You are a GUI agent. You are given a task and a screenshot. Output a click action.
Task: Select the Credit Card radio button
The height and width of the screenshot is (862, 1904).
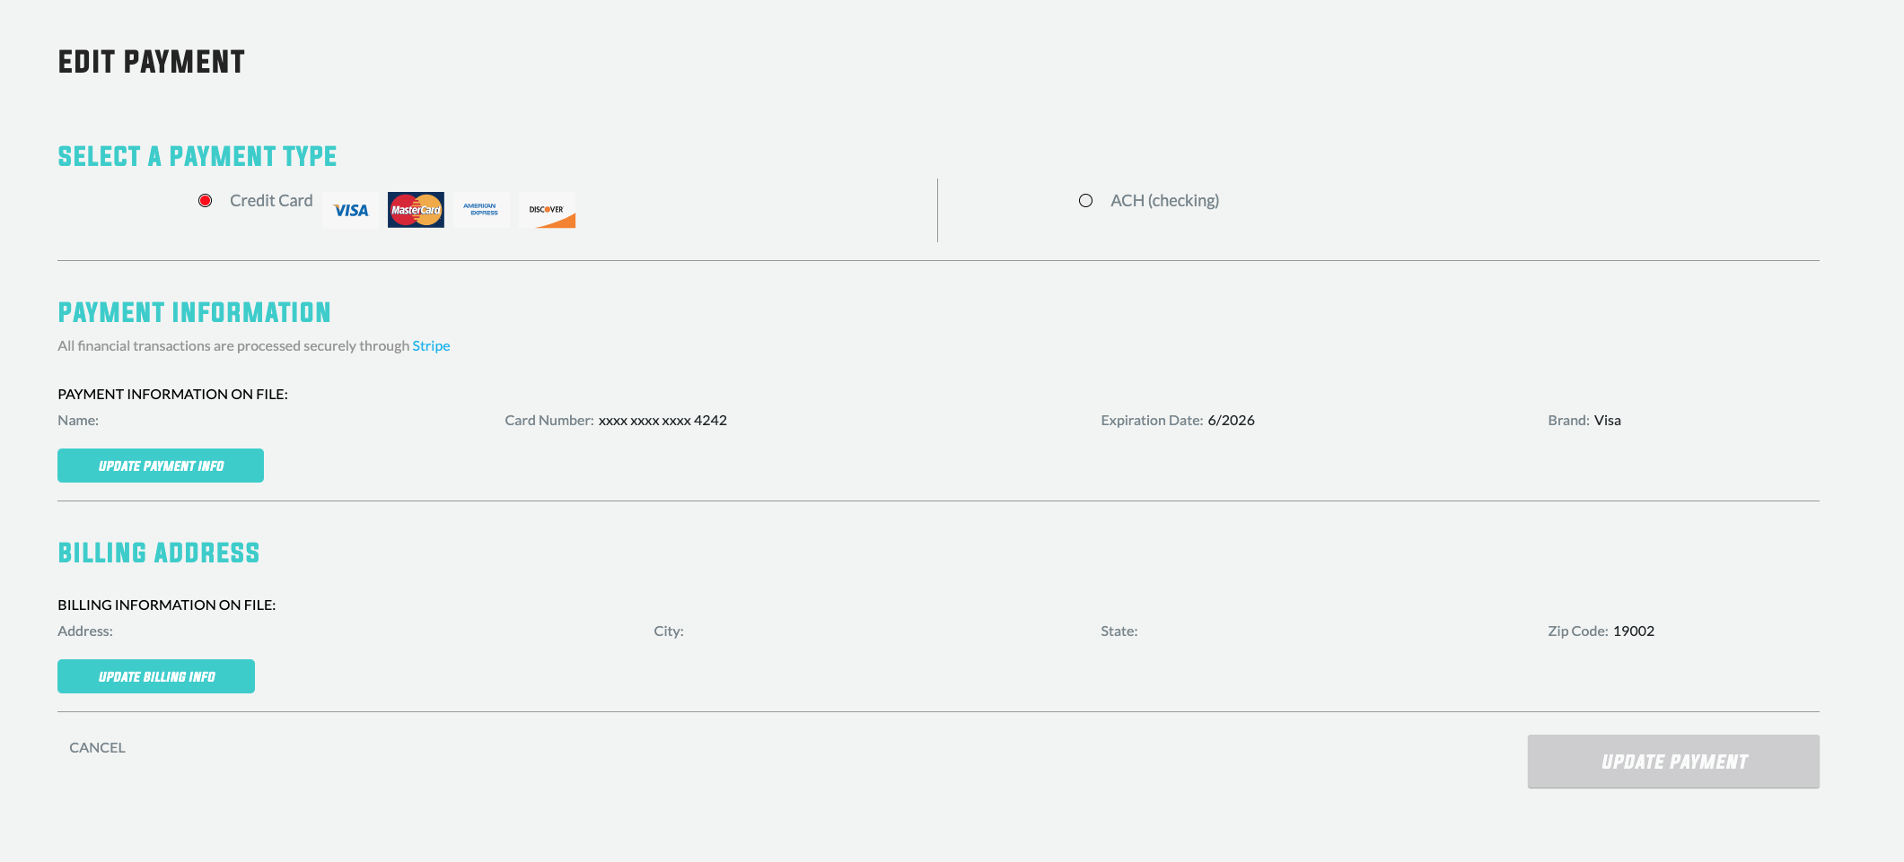point(206,201)
